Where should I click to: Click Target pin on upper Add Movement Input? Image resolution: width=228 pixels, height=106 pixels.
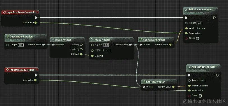coord(186,23)
